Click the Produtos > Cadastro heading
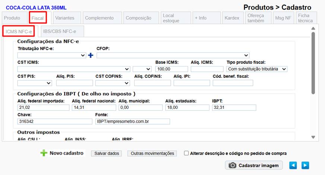This screenshot has width=325, height=175. 277,7
